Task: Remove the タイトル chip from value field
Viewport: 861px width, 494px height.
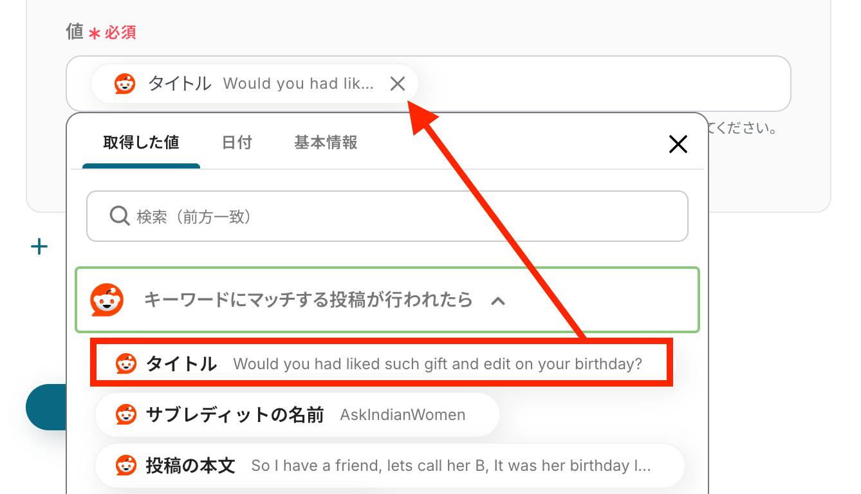Action: point(398,84)
